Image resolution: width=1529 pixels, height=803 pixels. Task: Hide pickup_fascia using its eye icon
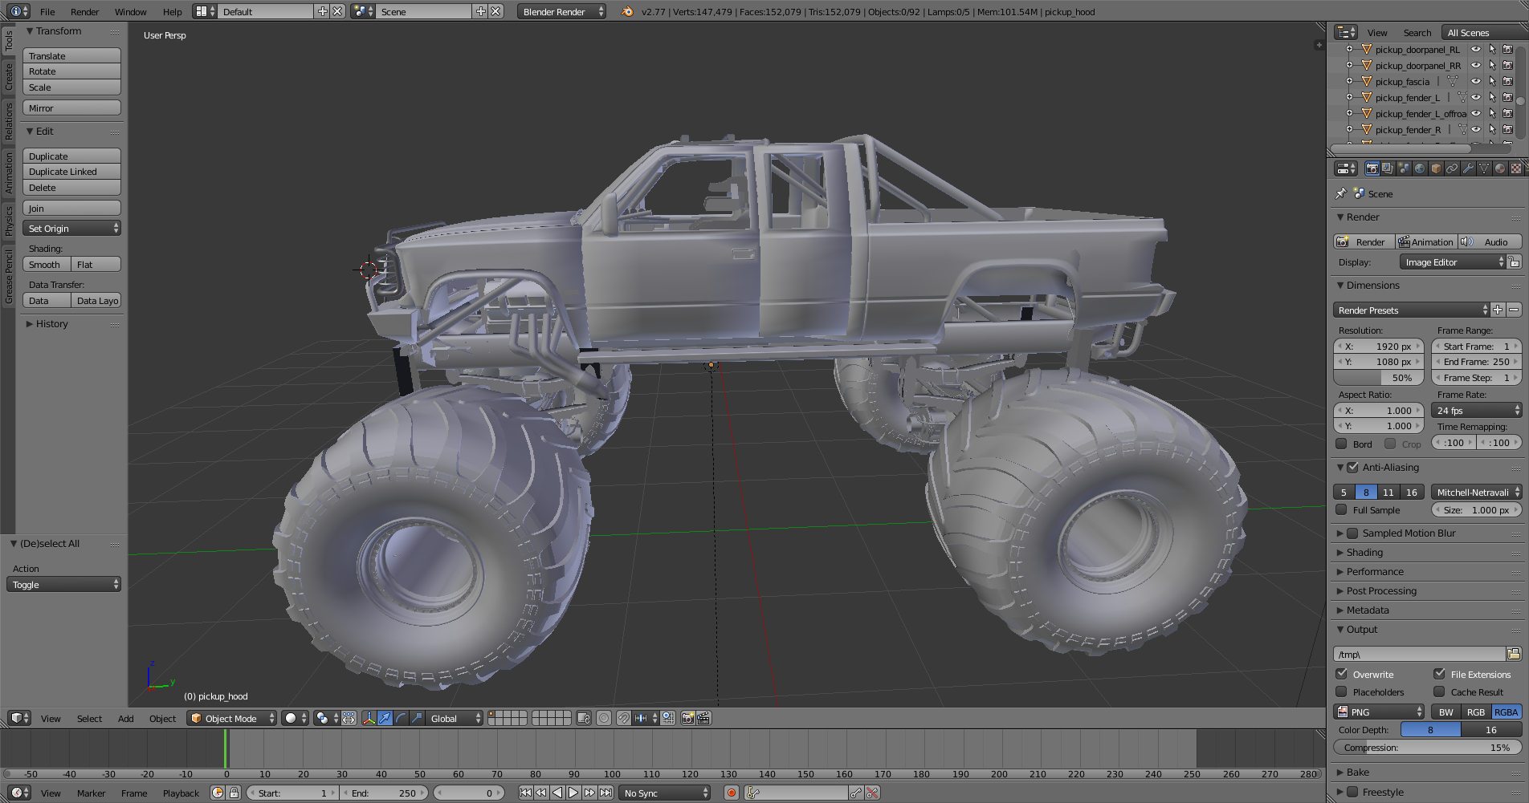click(1475, 81)
